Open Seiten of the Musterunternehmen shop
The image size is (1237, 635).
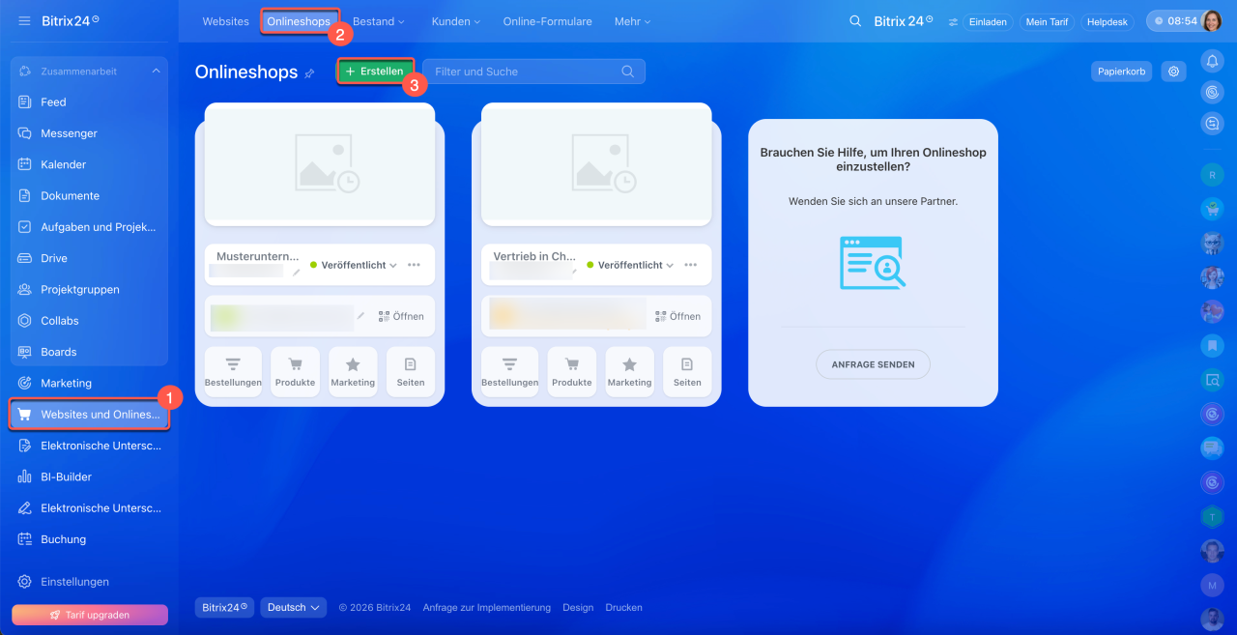point(411,371)
